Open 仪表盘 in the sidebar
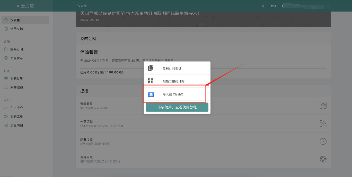352x177 pixels. pos(25,20)
